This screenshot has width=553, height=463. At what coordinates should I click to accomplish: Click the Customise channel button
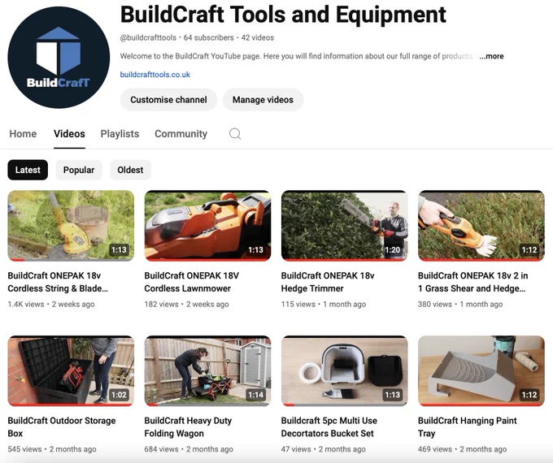168,100
